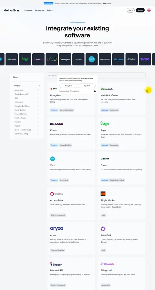Click the Log in button

(131, 10)
